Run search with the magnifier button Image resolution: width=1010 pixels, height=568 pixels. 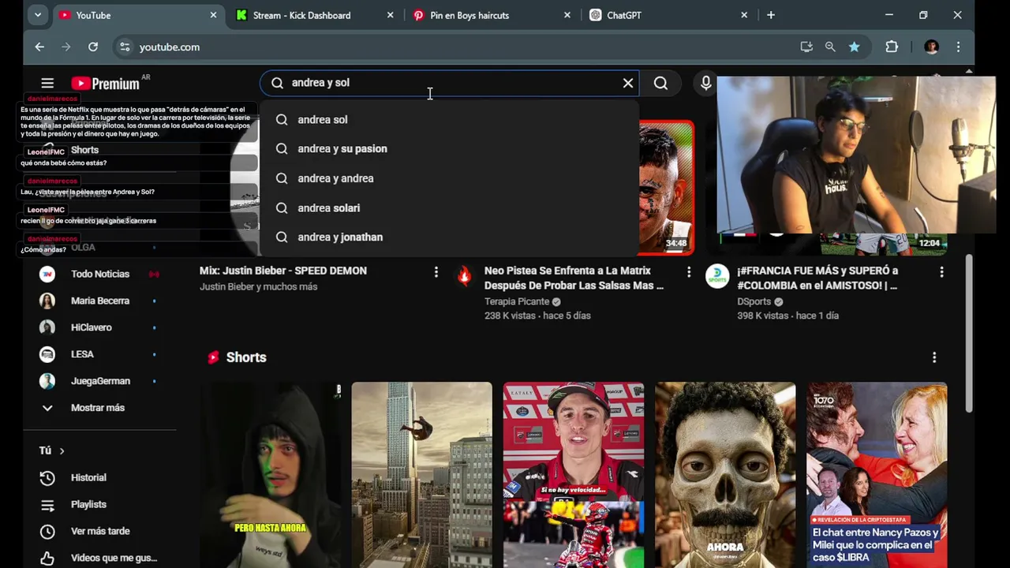pyautogui.click(x=660, y=83)
